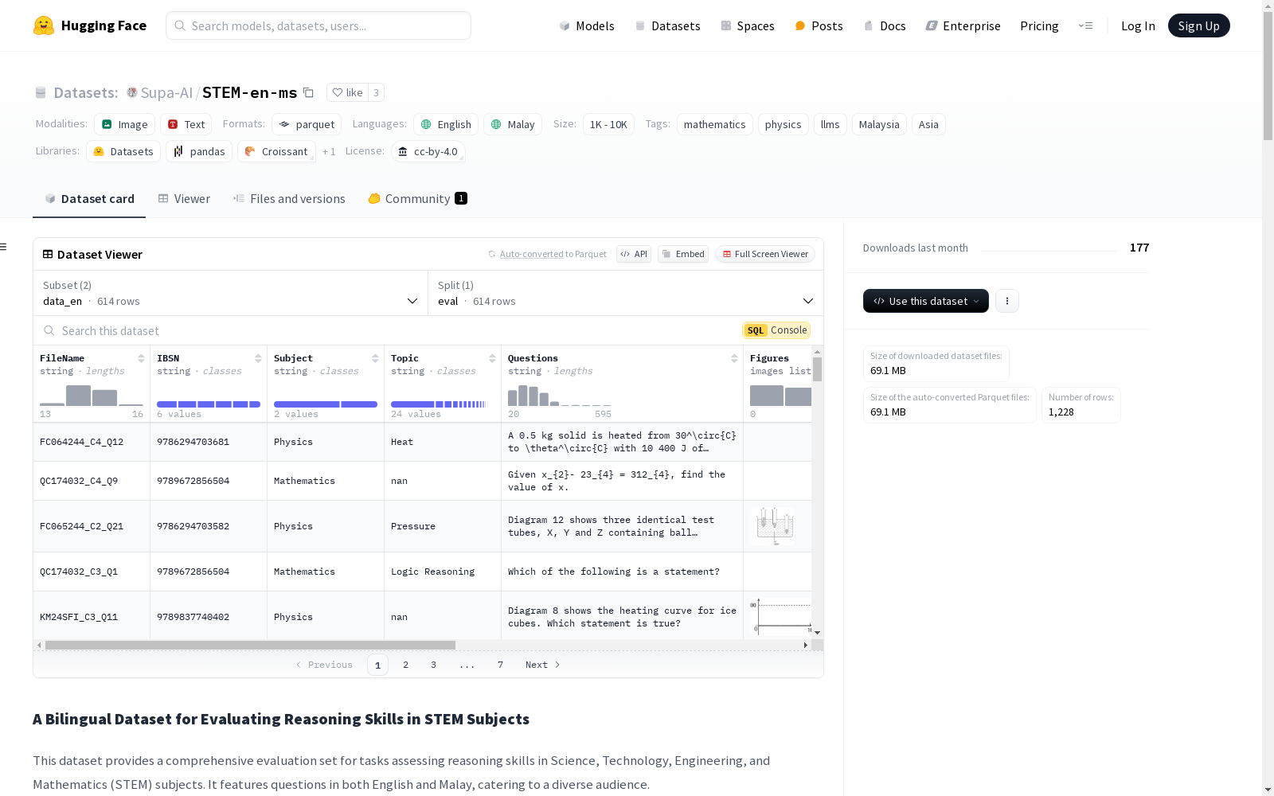Open the Files and versions tab
Viewport: 1274px width, 796px height.
click(289, 199)
